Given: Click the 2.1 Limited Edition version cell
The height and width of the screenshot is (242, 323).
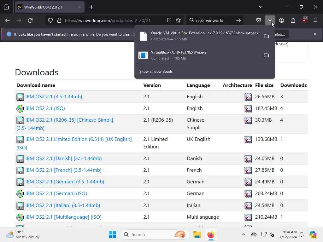Looking at the screenshot, I should click(x=156, y=143).
